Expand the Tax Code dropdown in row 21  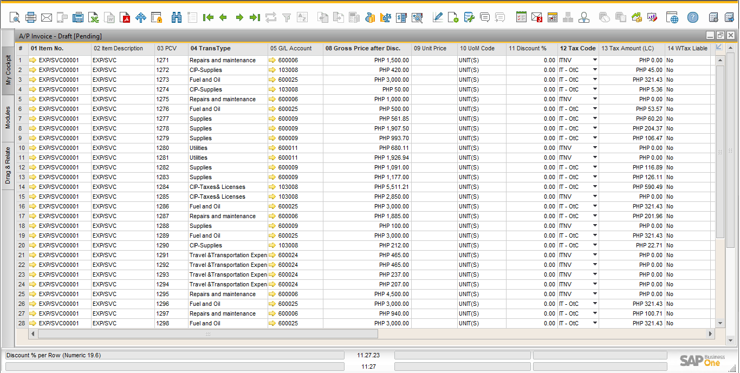click(595, 255)
